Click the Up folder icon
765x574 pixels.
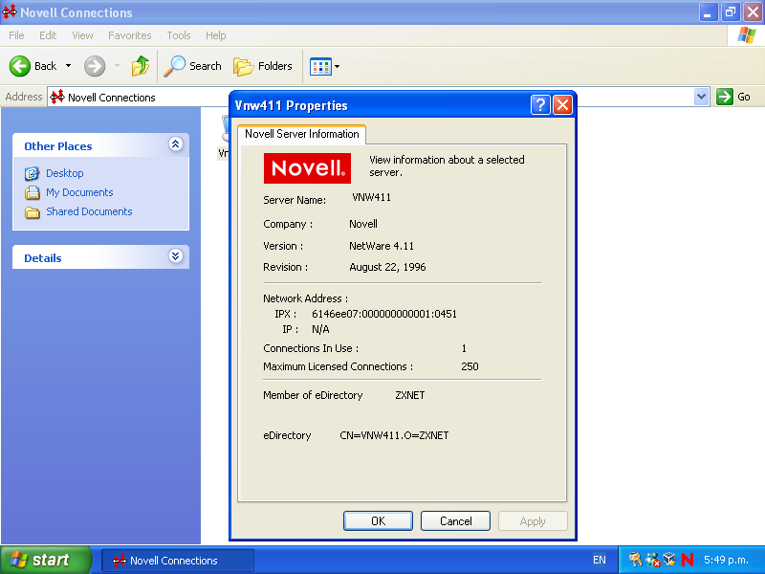(141, 66)
